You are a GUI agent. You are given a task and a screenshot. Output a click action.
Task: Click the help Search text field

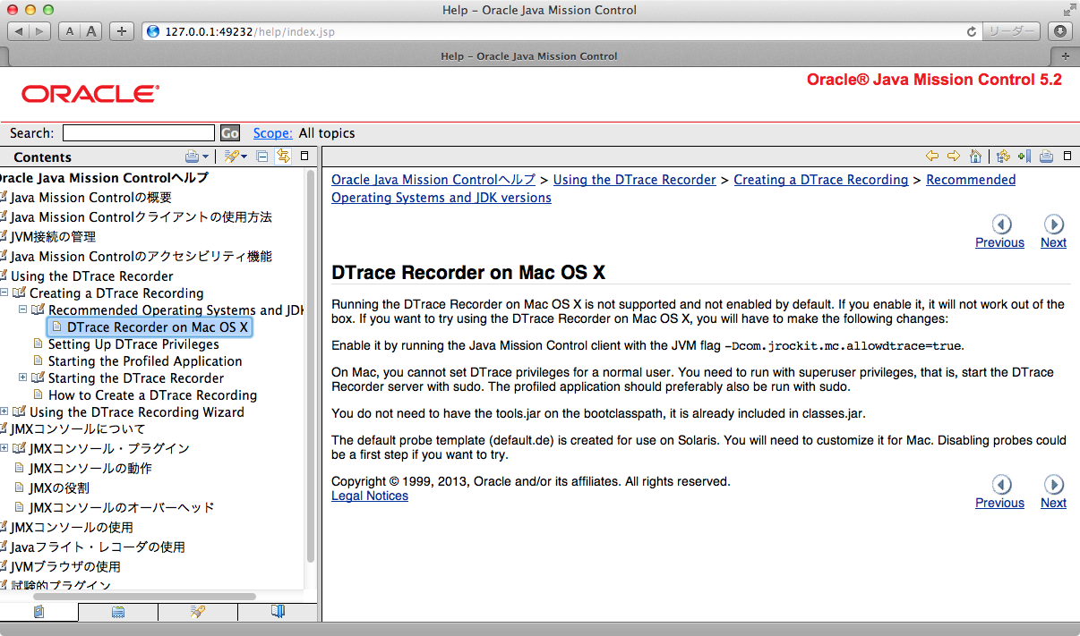tap(139, 133)
